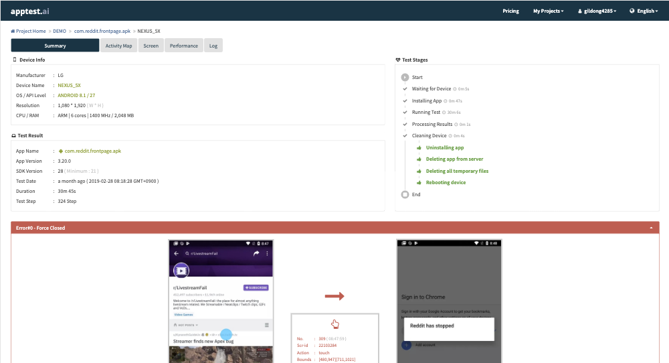
Task: Click thumbs-up icon beside Rebooting device
Action: (419, 183)
